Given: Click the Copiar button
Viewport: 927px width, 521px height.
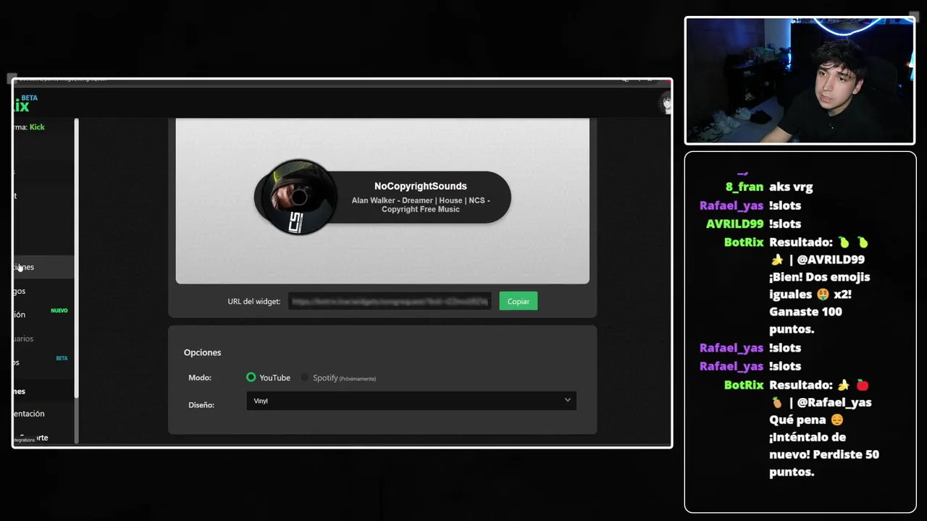Looking at the screenshot, I should tap(518, 301).
